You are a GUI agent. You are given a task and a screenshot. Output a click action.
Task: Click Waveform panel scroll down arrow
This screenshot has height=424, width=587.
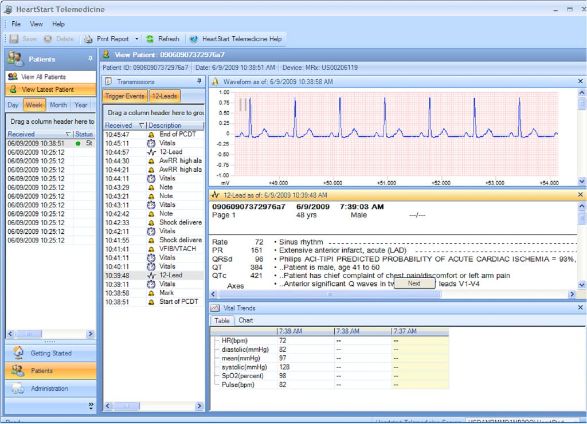[582, 181]
